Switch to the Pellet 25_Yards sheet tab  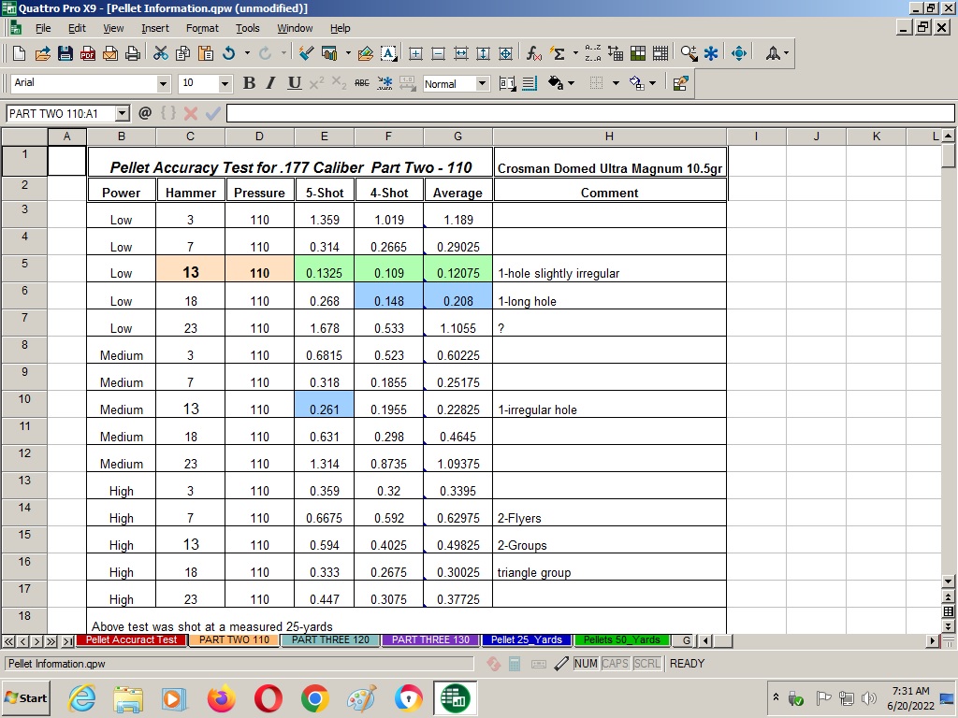(x=527, y=639)
